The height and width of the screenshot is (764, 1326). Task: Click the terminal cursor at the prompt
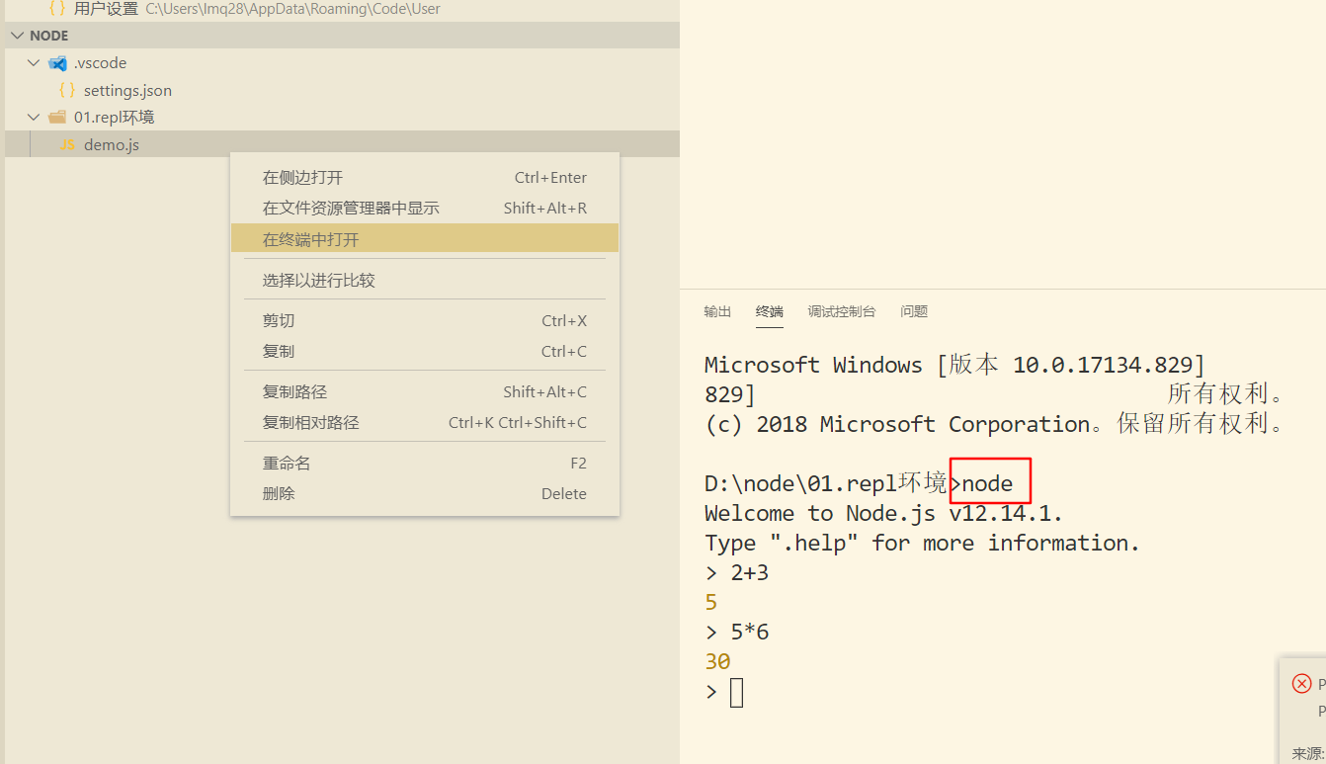click(736, 693)
